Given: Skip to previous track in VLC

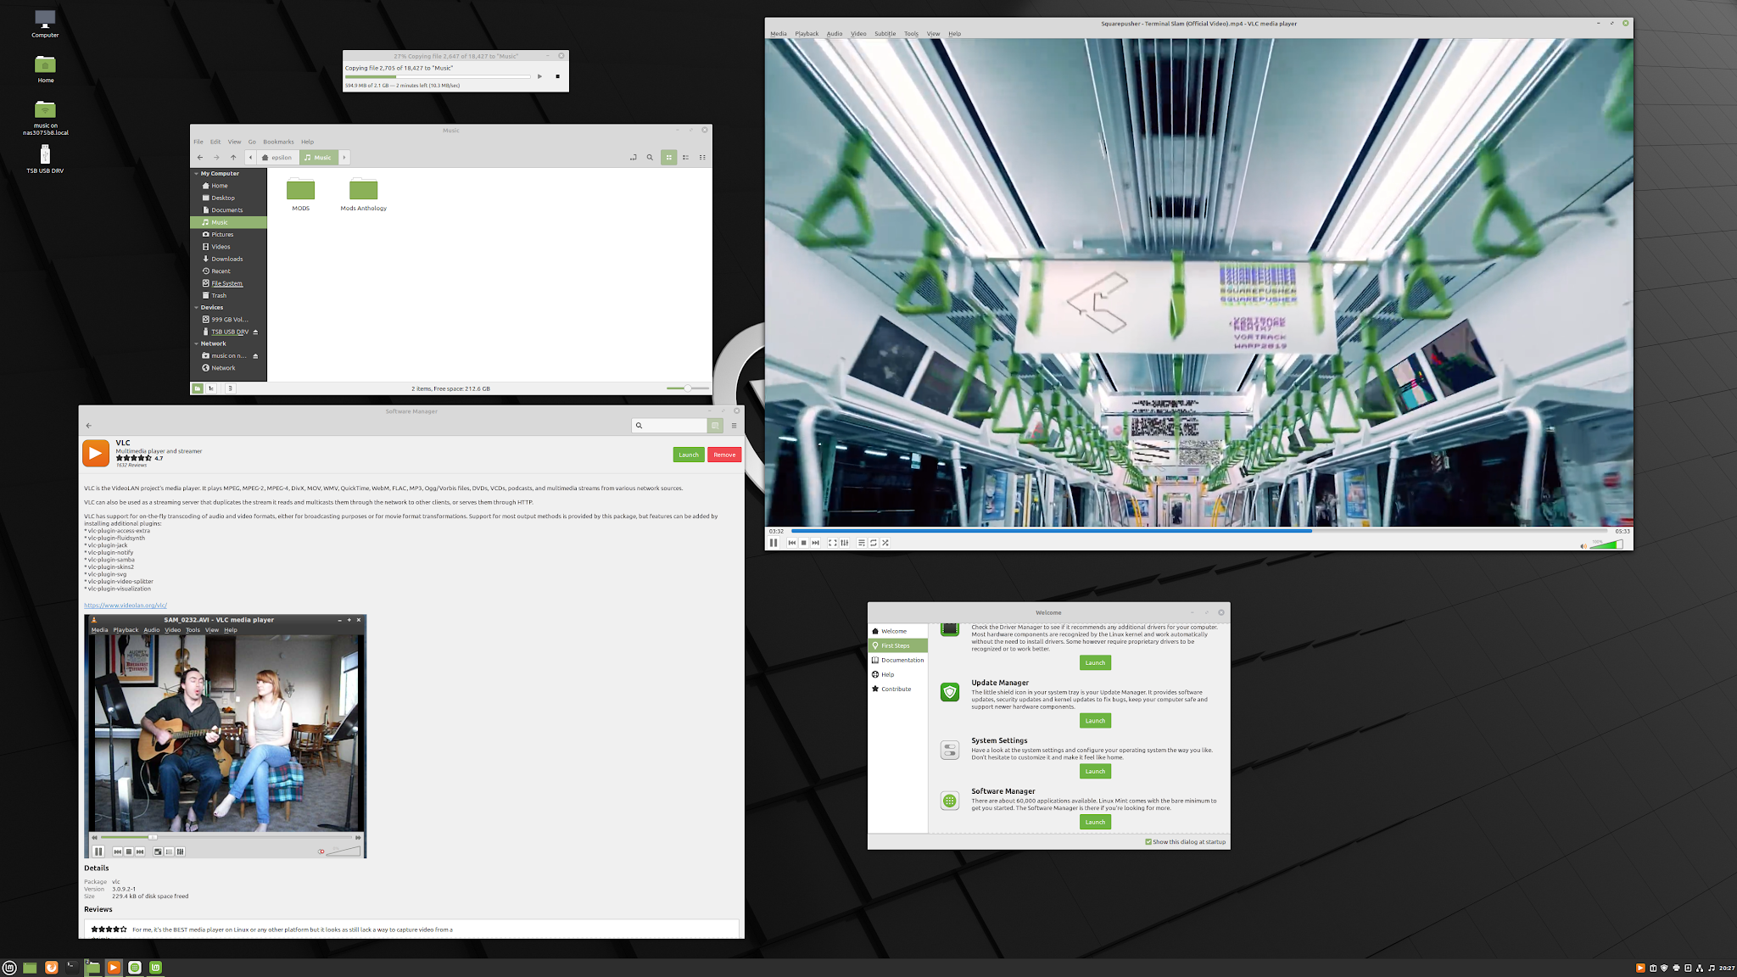Looking at the screenshot, I should (792, 543).
